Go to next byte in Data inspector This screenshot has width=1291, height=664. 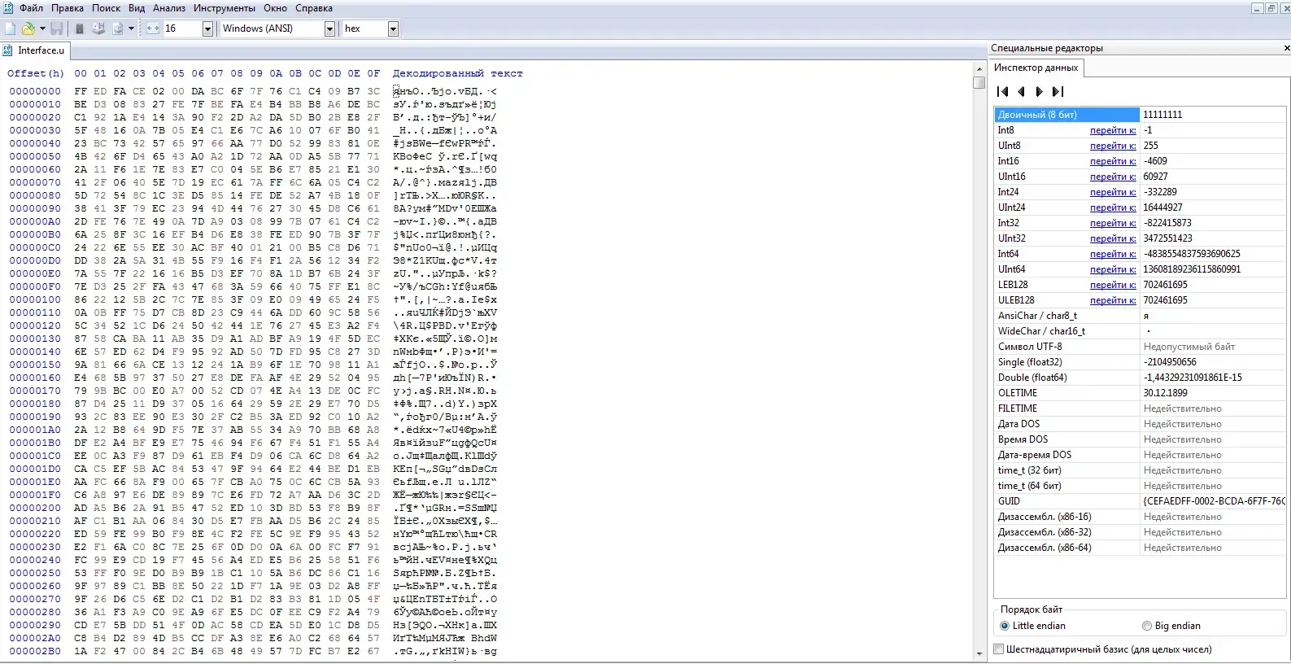[1039, 91]
